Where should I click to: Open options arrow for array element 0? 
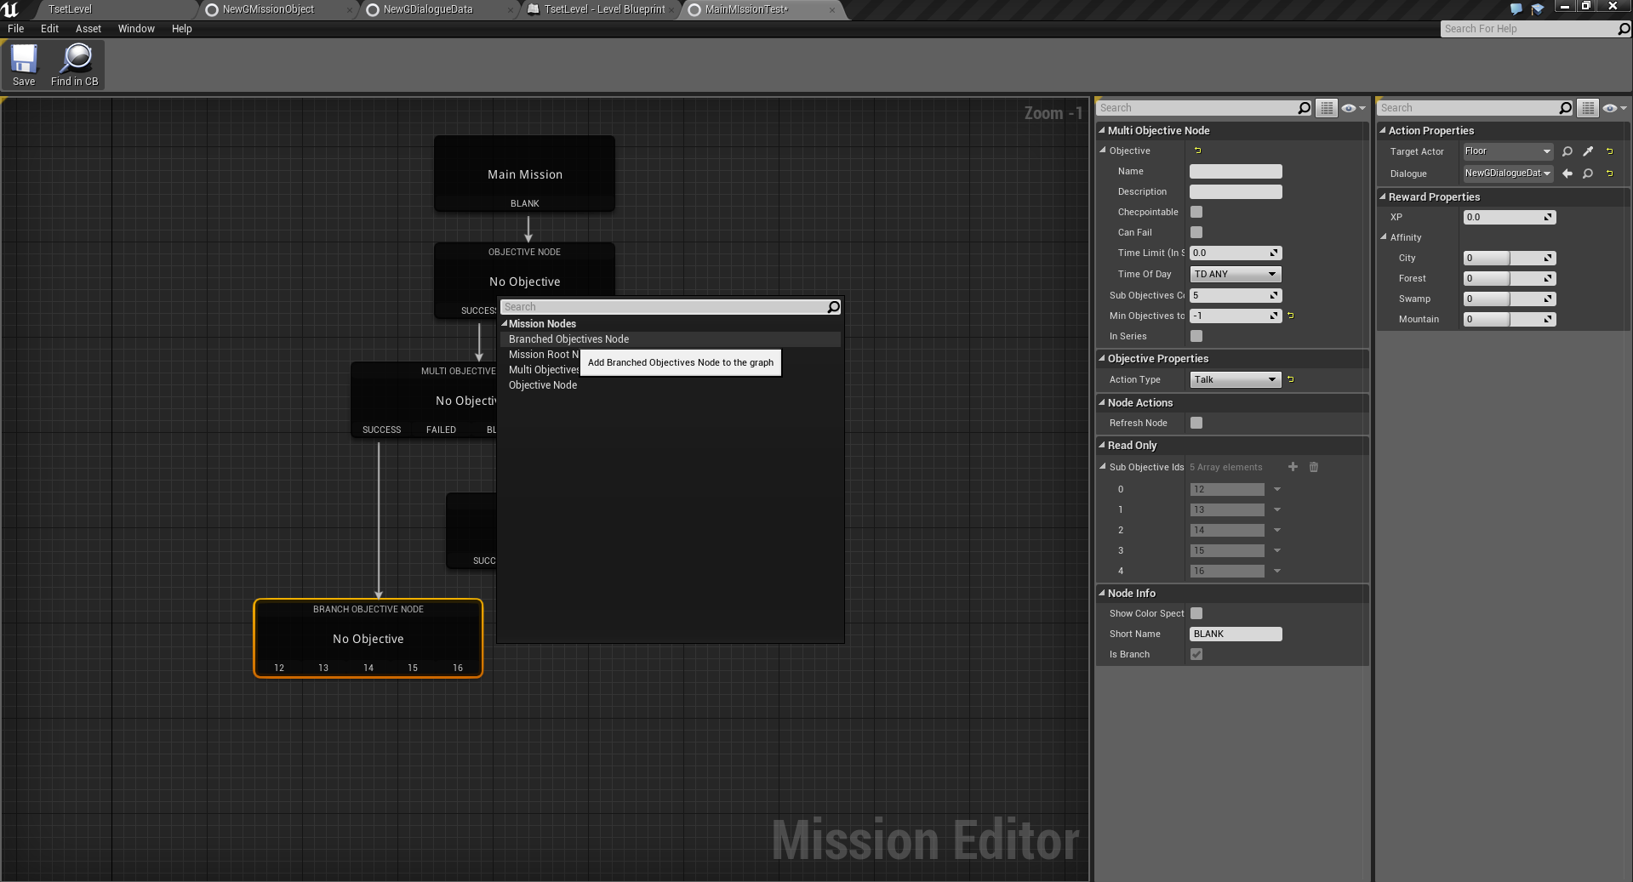point(1277,489)
